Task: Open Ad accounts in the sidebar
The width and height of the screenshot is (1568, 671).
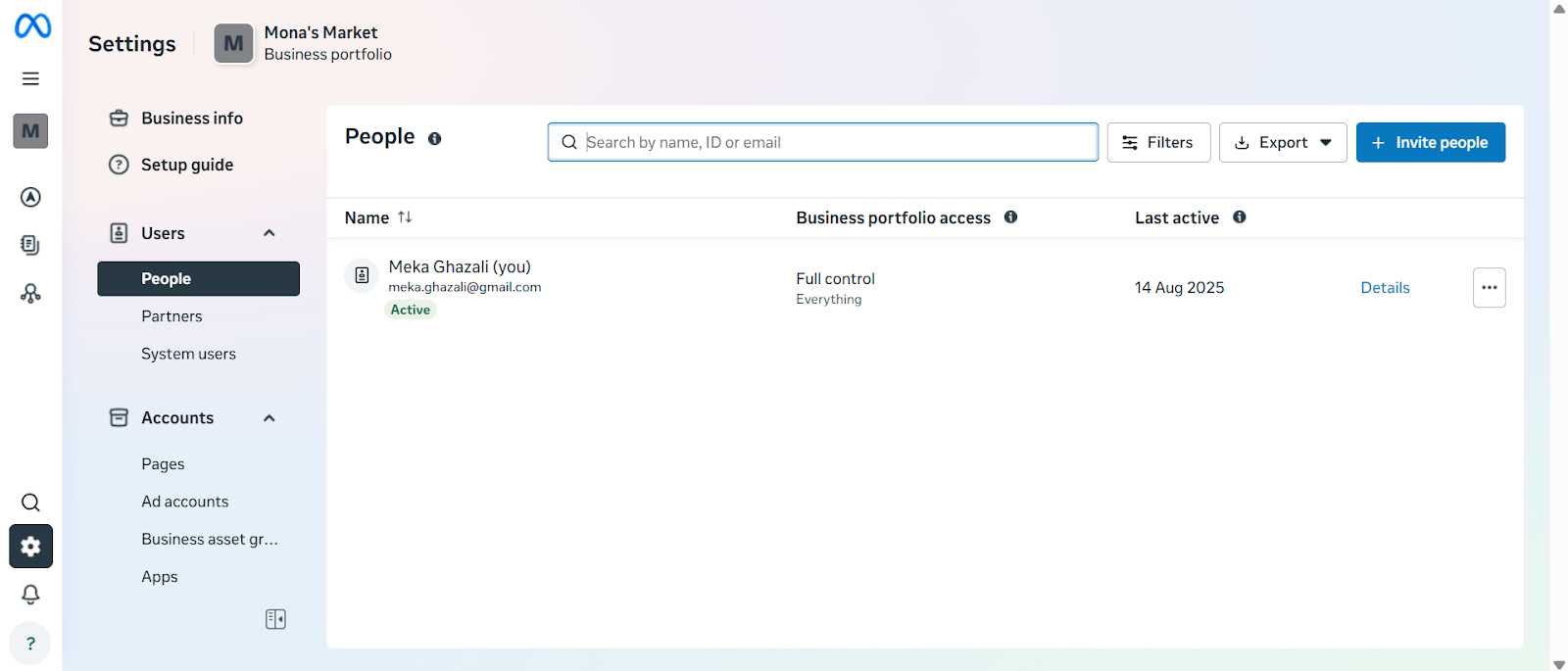Action: coord(184,502)
